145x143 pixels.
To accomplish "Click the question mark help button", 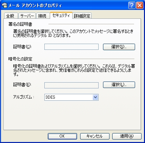I will click(x=132, y=5).
